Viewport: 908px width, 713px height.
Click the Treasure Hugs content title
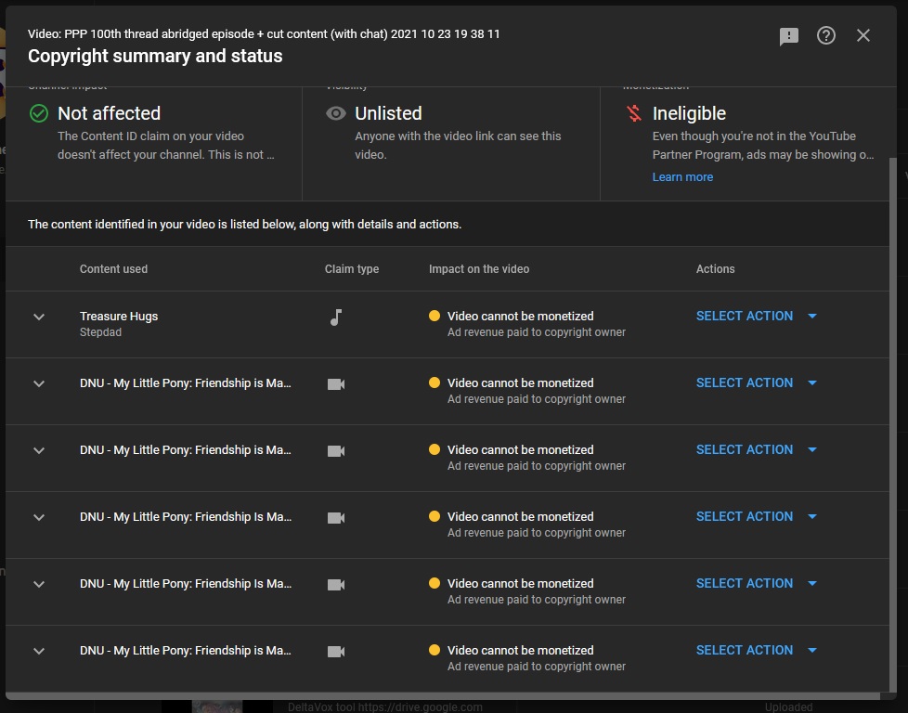point(119,316)
